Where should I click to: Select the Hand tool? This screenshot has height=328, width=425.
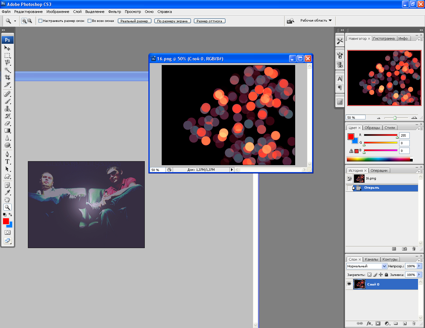coord(7,200)
